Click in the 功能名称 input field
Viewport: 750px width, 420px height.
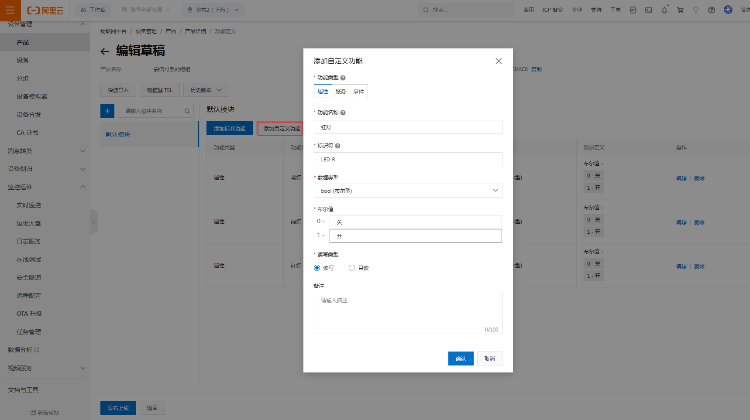click(408, 127)
